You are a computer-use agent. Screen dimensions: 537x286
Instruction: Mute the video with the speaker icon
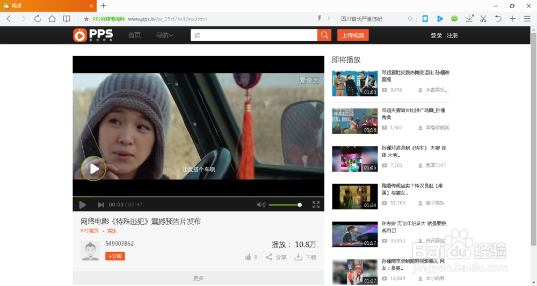pyautogui.click(x=261, y=204)
